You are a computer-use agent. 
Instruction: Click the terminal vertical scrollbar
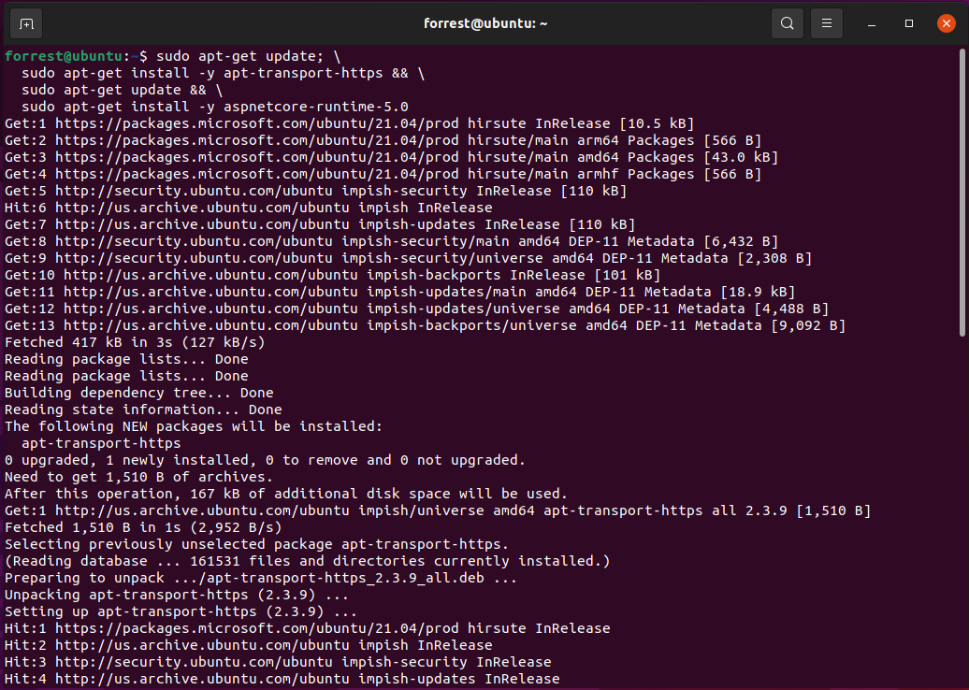click(962, 193)
